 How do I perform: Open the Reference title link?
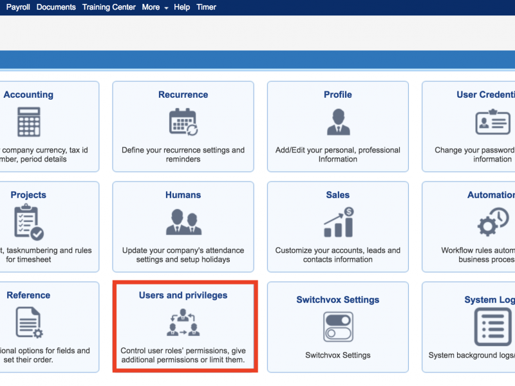28,295
